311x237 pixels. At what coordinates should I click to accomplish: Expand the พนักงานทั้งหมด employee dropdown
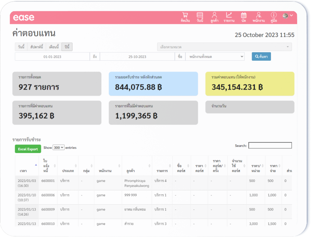click(215, 57)
